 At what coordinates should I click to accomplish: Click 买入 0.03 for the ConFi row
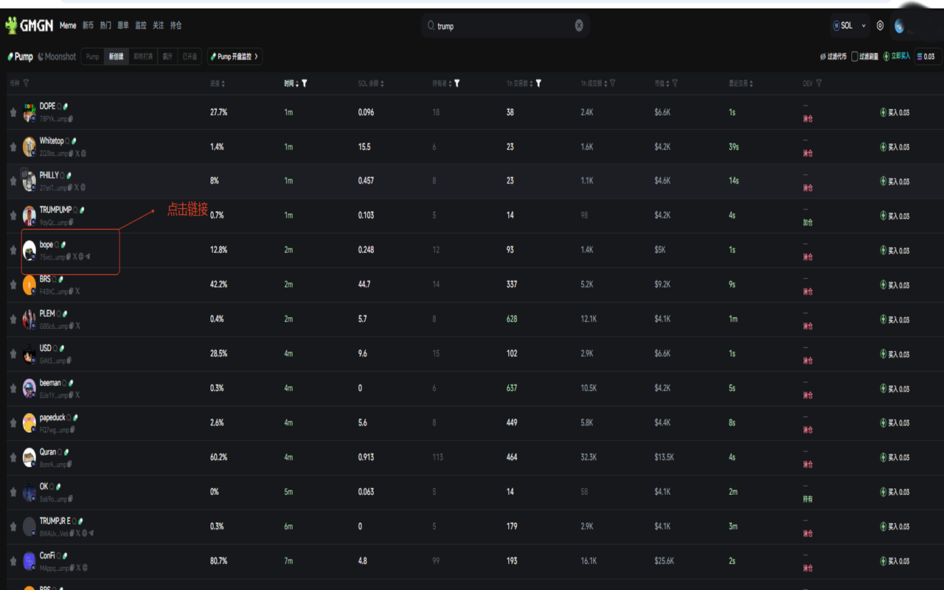895,561
